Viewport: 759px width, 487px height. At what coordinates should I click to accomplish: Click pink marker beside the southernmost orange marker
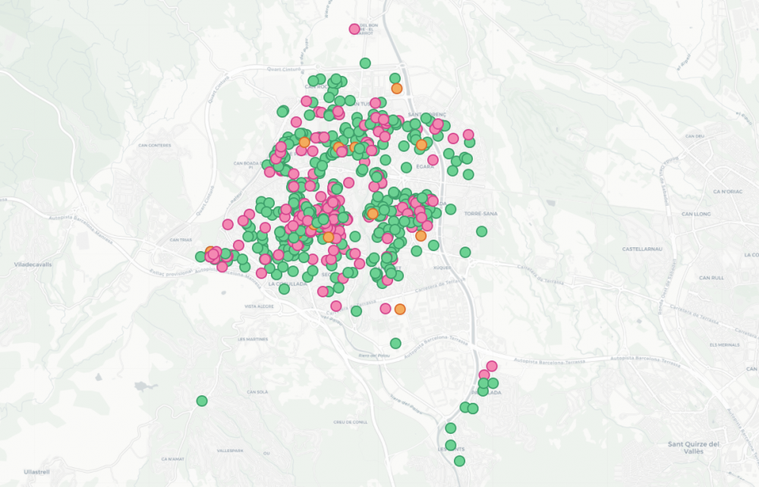(386, 309)
